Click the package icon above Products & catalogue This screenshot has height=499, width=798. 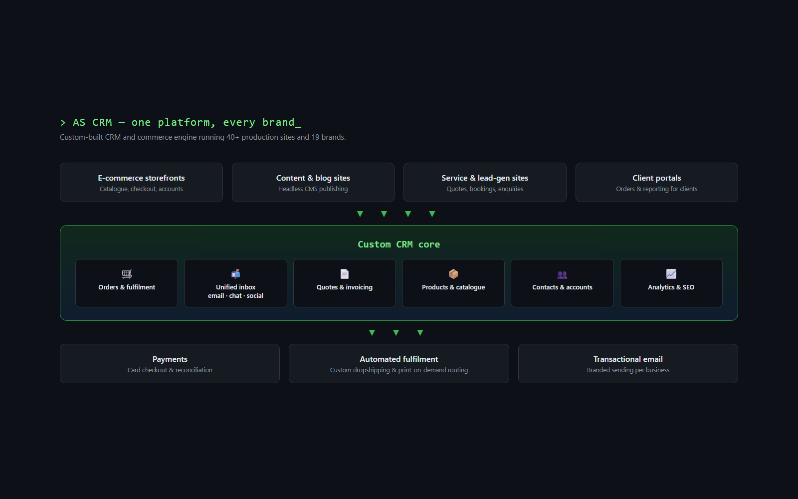[x=453, y=274]
